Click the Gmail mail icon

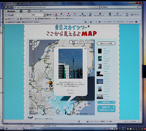point(75,15)
